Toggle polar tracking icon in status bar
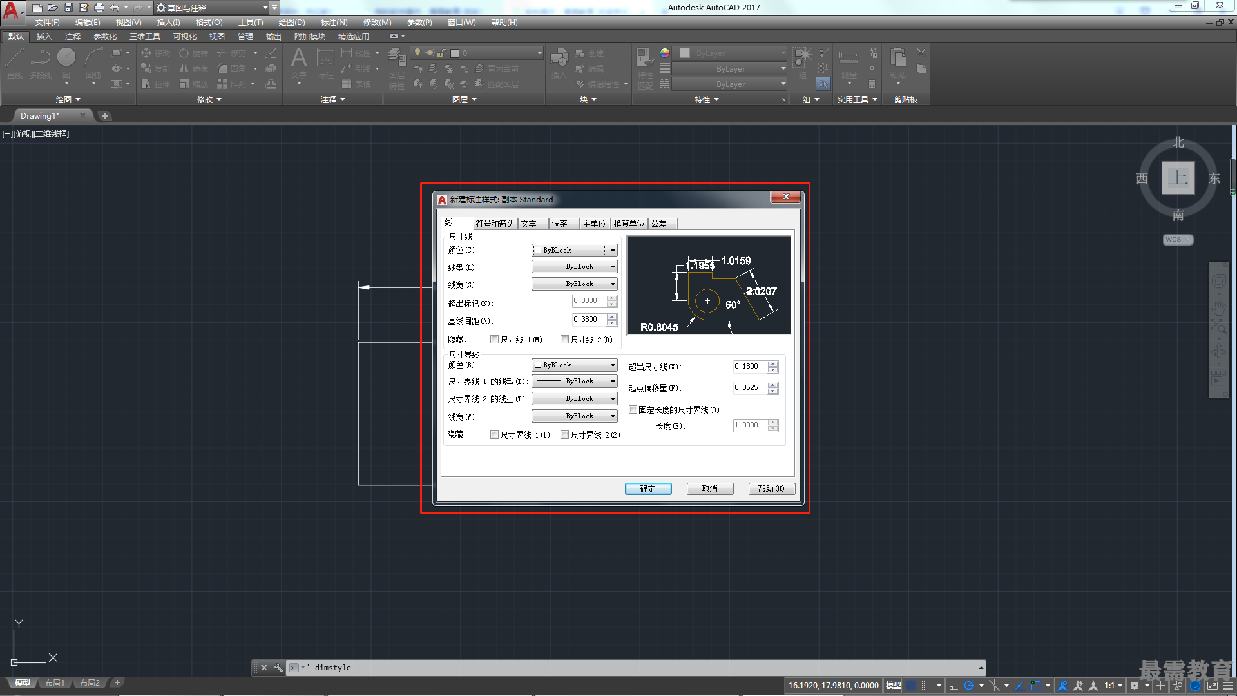 [x=968, y=686]
